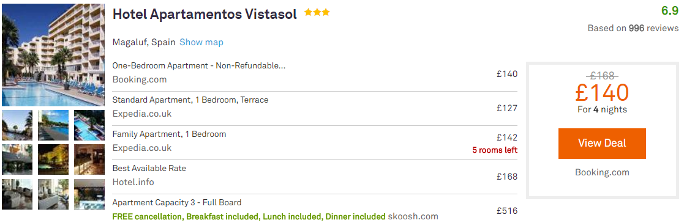Select the Family Apartment 1 Bedroom offer

(x=315, y=142)
